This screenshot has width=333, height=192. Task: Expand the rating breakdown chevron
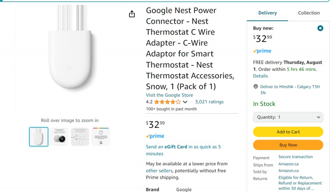pos(185,102)
